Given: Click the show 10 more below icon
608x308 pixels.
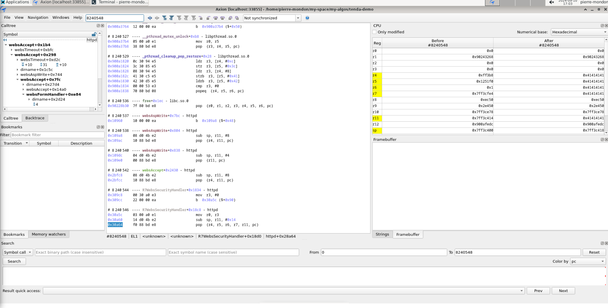Looking at the screenshot, I should pos(23,65).
